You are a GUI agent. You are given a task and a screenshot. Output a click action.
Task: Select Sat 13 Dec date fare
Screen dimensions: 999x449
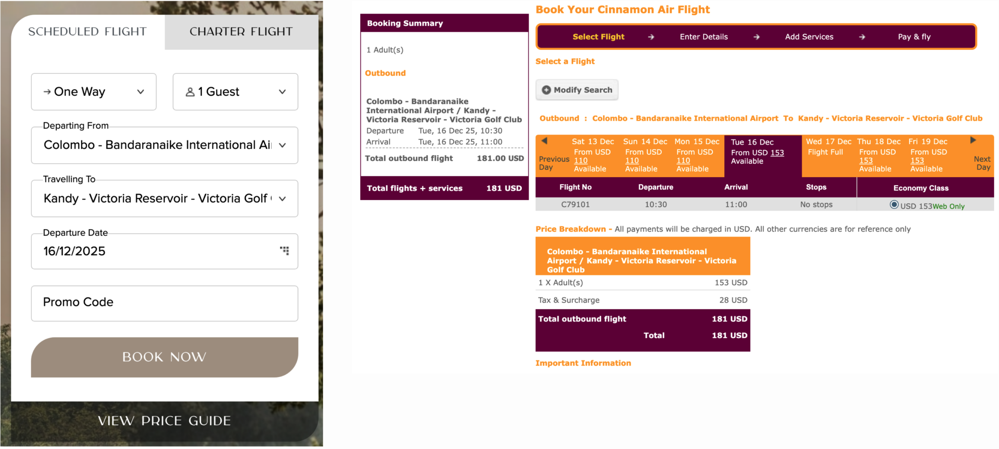(592, 155)
